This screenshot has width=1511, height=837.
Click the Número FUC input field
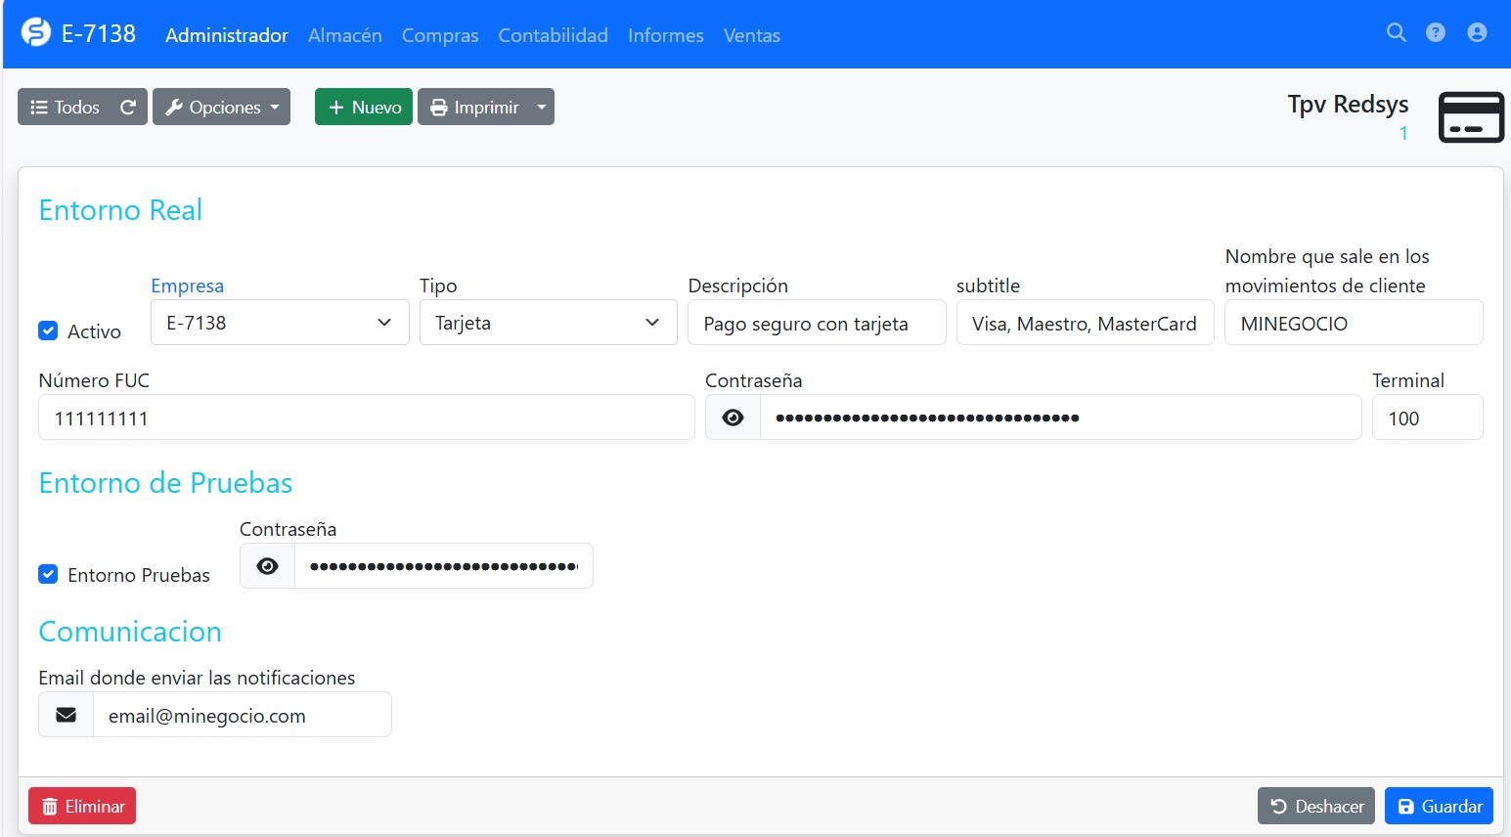(366, 418)
